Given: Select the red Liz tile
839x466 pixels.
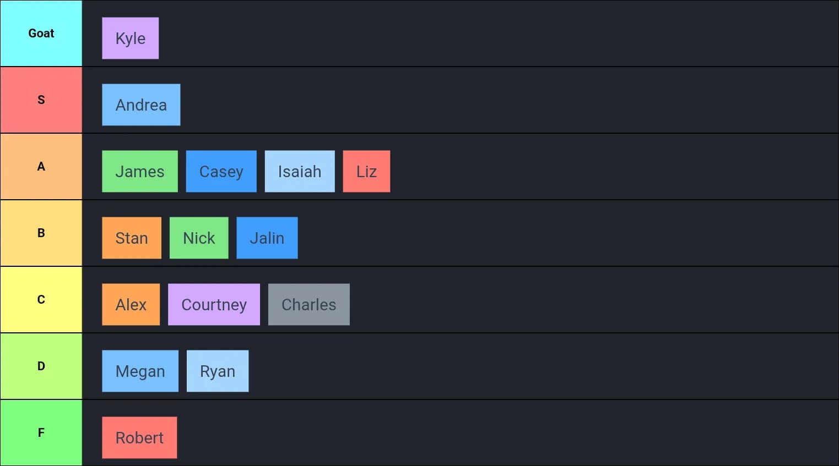Looking at the screenshot, I should [x=366, y=171].
